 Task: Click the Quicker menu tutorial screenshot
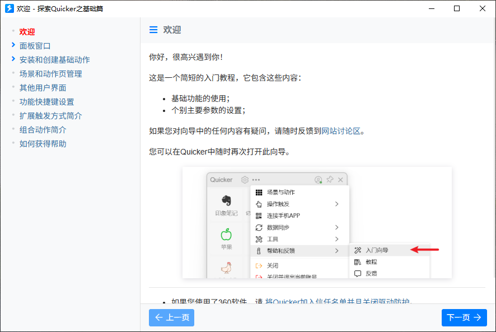click(317, 222)
